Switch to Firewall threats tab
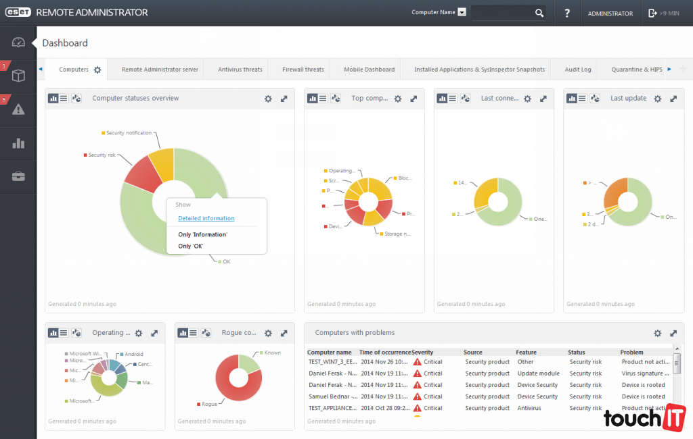 [x=303, y=70]
